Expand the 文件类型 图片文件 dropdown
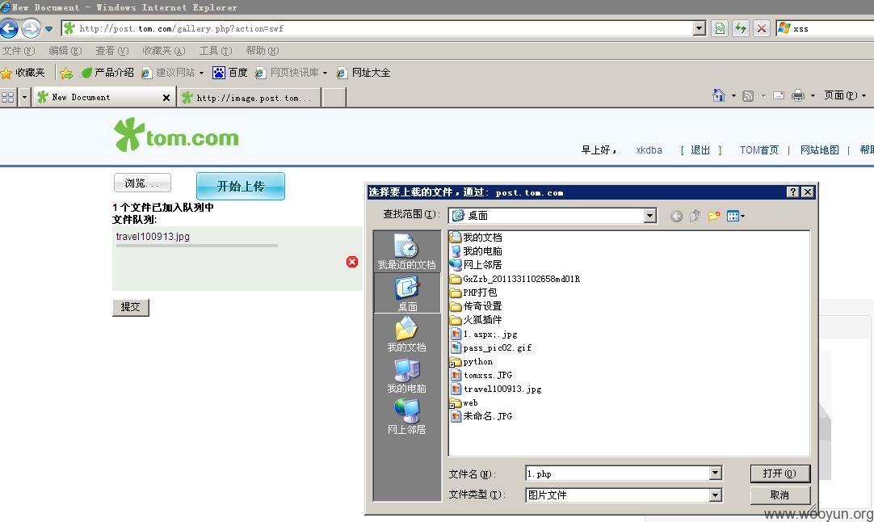Screen dimensions: 874x522 pos(716,495)
